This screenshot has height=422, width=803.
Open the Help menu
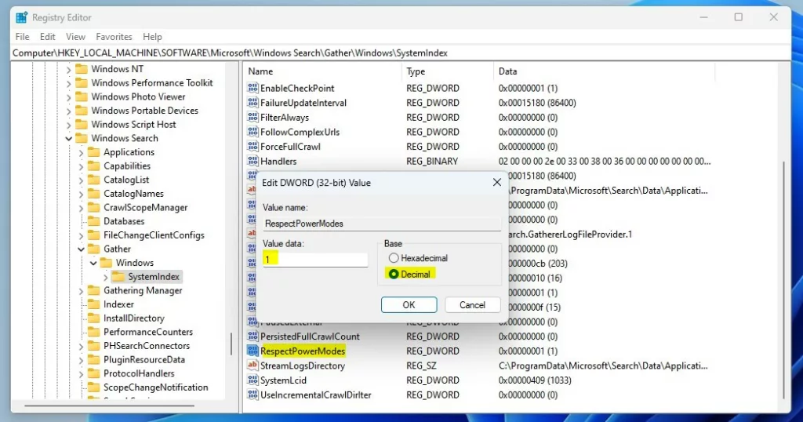pyautogui.click(x=152, y=37)
